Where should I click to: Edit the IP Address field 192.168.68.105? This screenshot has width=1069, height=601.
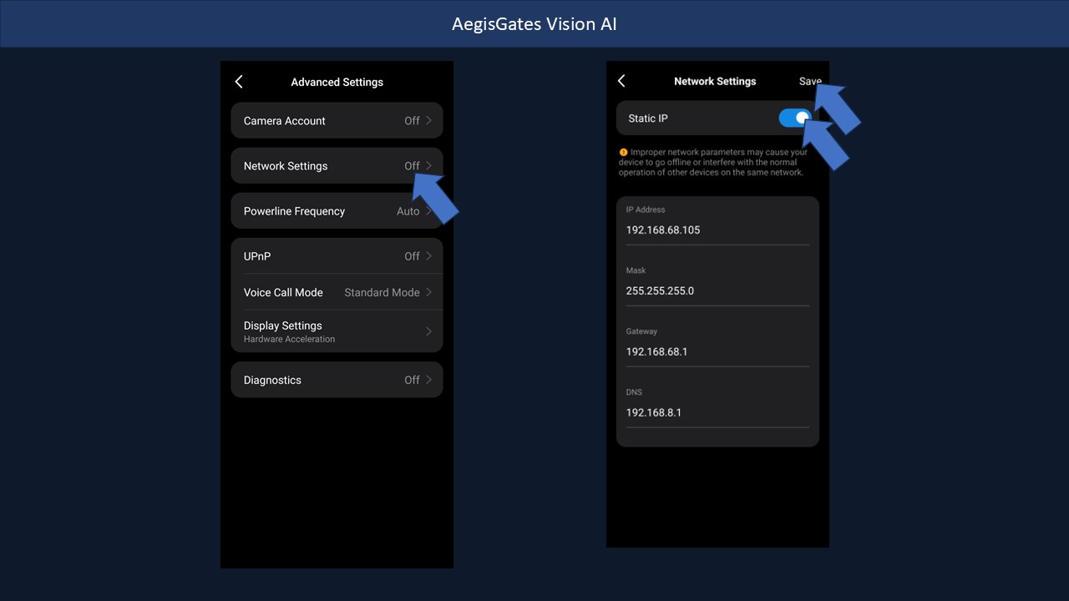(717, 230)
